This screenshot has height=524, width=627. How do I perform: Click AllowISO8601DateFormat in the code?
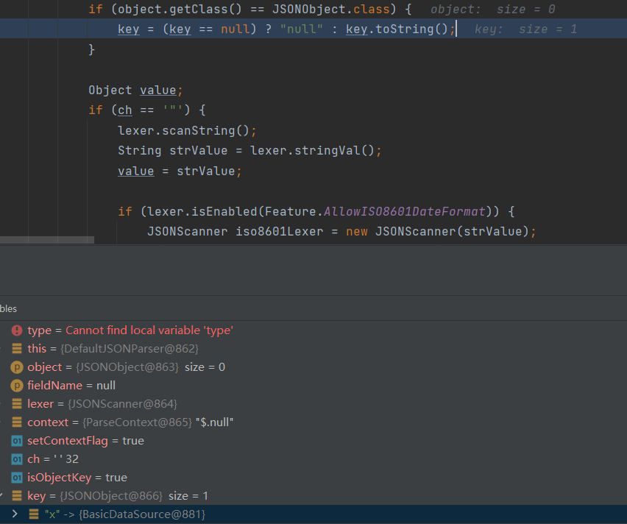tap(405, 212)
